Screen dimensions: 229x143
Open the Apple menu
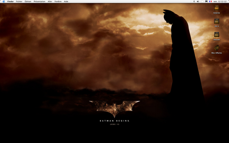click(4, 1)
